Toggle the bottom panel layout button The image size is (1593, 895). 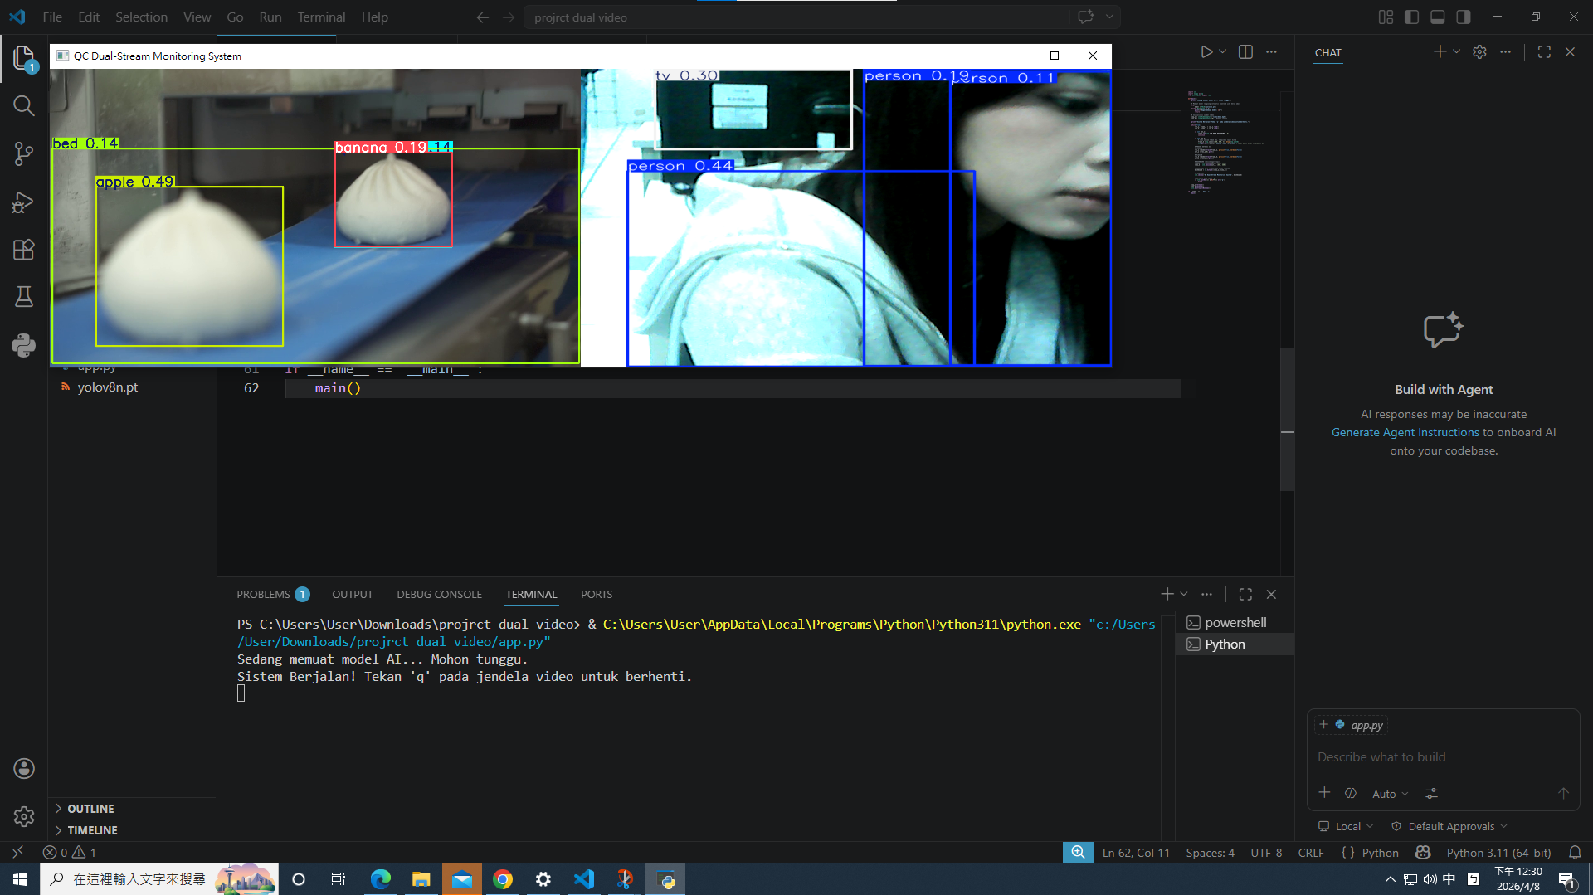1438,17
